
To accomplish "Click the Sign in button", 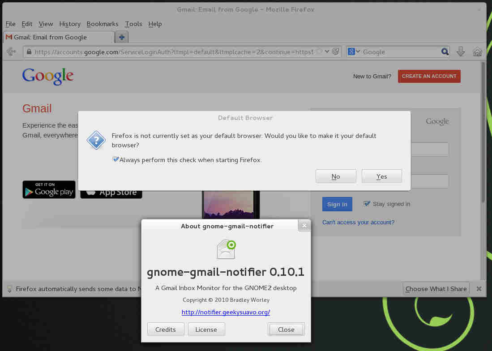I will tap(337, 204).
